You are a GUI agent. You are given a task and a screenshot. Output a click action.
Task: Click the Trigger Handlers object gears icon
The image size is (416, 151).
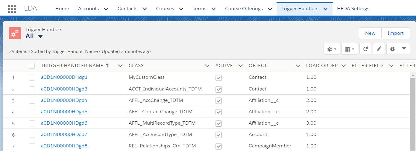pyautogui.click(x=15, y=33)
